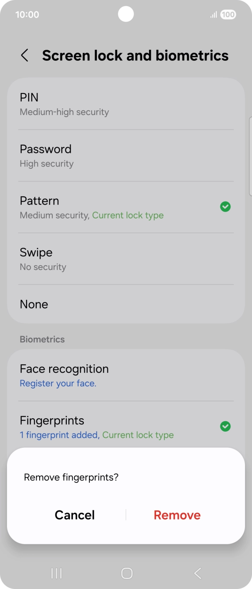The height and width of the screenshot is (589, 252).
Task: Tap the green checkmark next to Fingerprints
Action: point(225,426)
